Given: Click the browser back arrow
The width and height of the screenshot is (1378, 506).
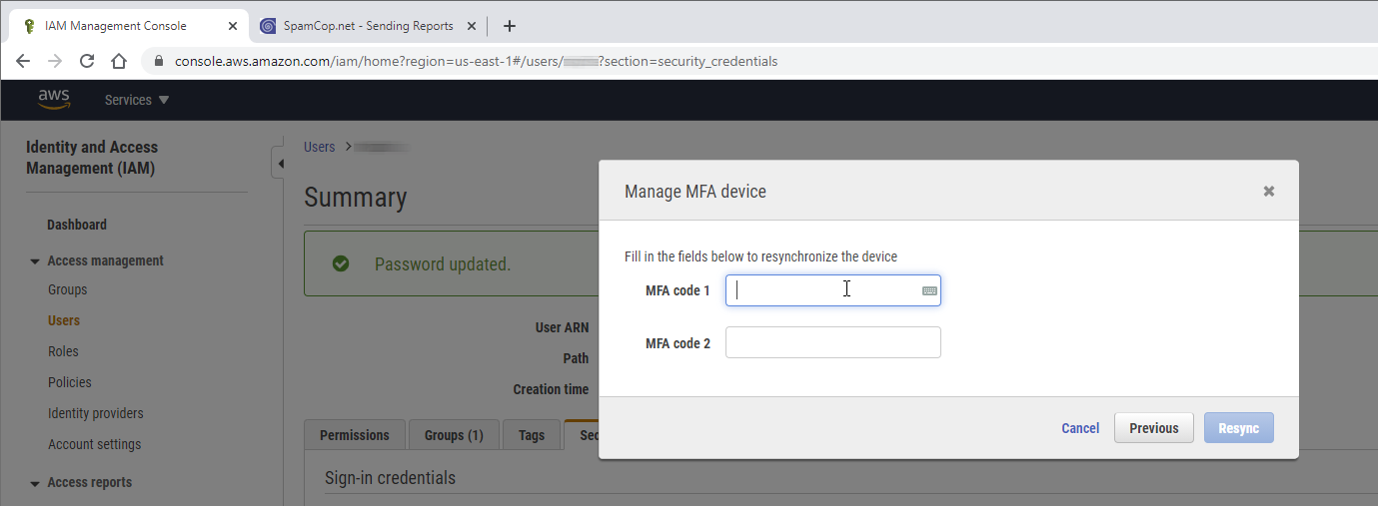Looking at the screenshot, I should click(23, 61).
